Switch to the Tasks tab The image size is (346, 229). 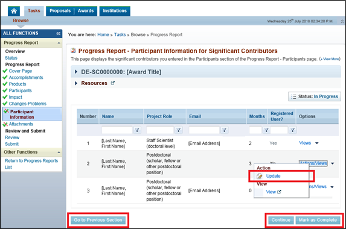coord(34,11)
